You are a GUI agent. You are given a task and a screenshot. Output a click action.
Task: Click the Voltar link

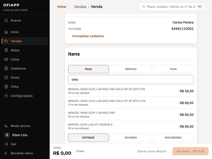pos(62,7)
